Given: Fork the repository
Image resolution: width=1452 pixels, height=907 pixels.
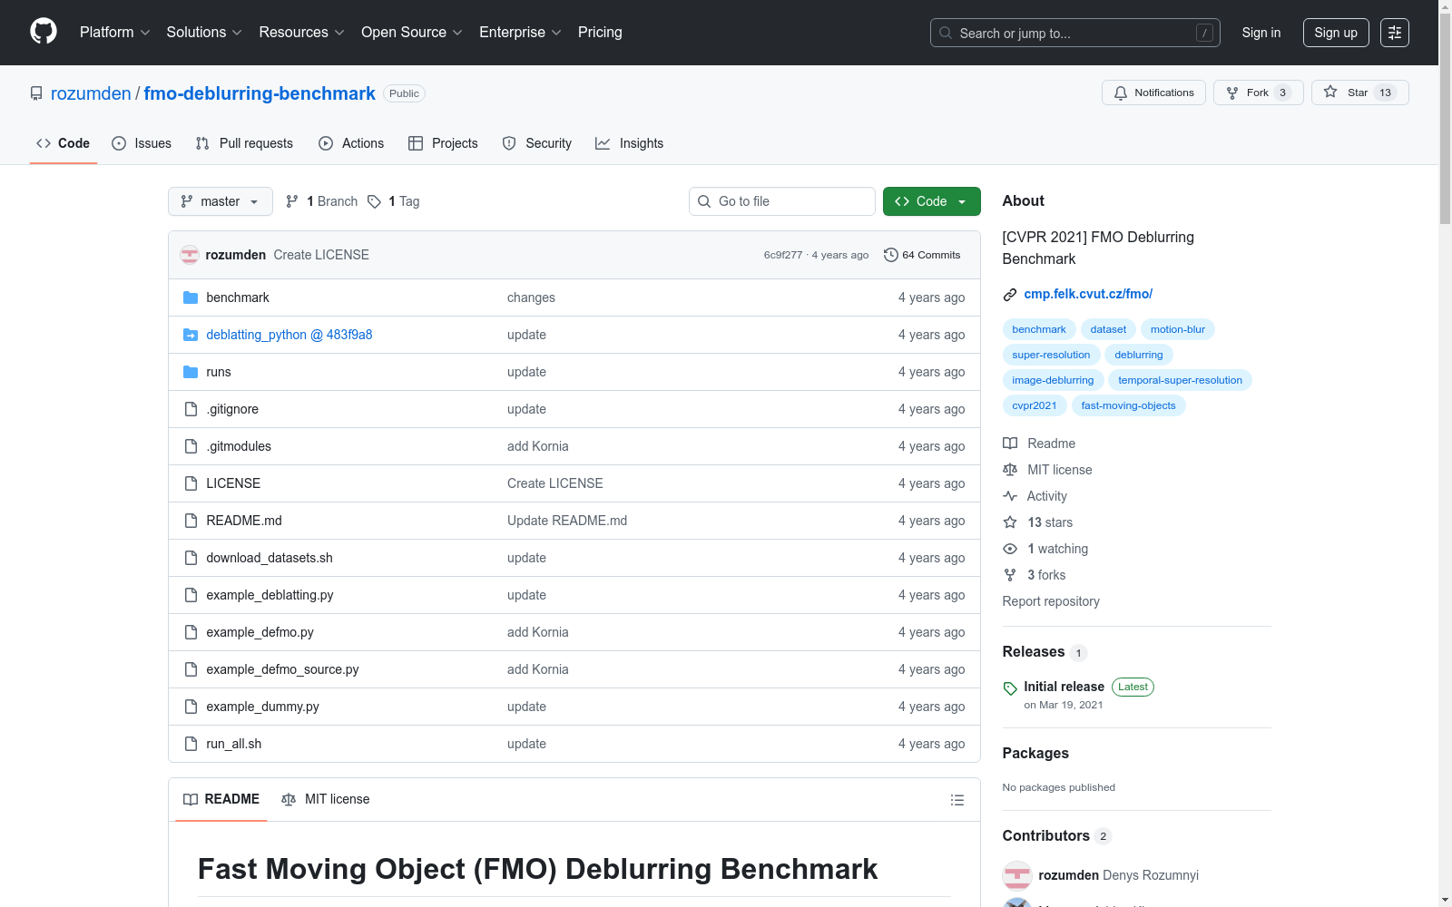Looking at the screenshot, I should click(x=1258, y=93).
